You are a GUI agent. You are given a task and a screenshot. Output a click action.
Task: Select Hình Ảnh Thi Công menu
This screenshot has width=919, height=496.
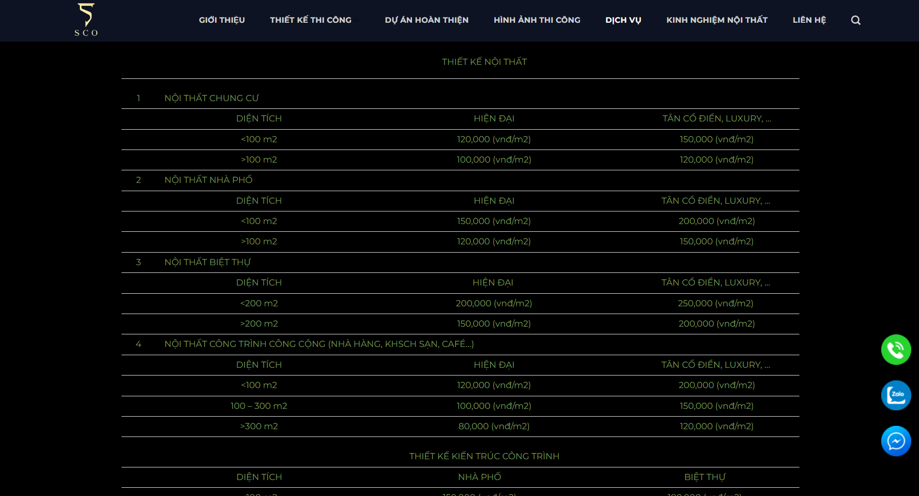[536, 20]
